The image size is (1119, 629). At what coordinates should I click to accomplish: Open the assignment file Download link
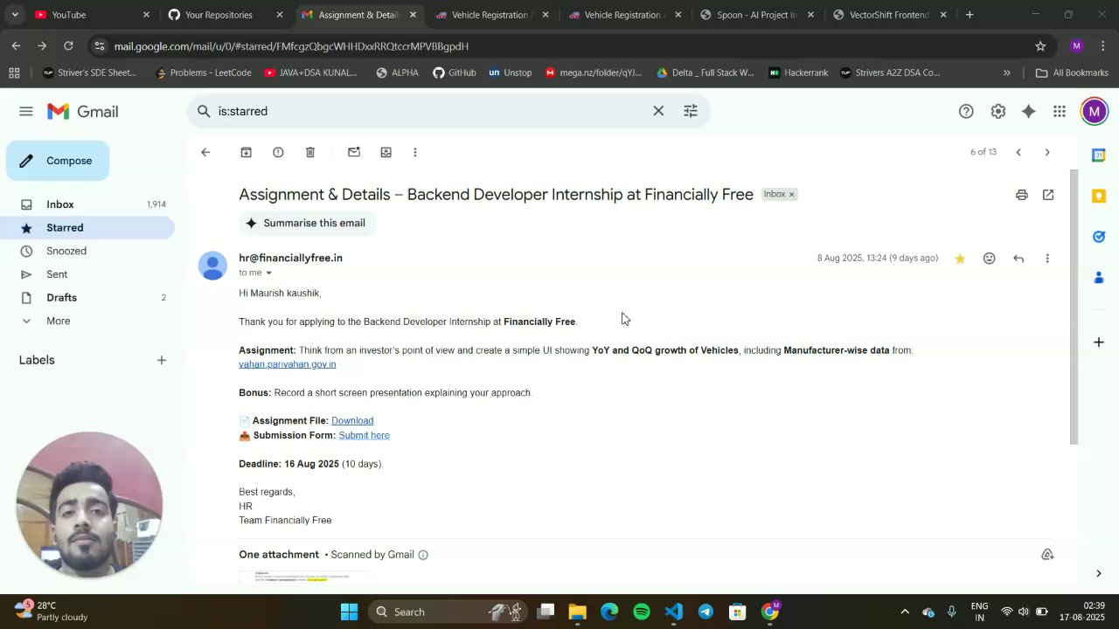tap(352, 421)
